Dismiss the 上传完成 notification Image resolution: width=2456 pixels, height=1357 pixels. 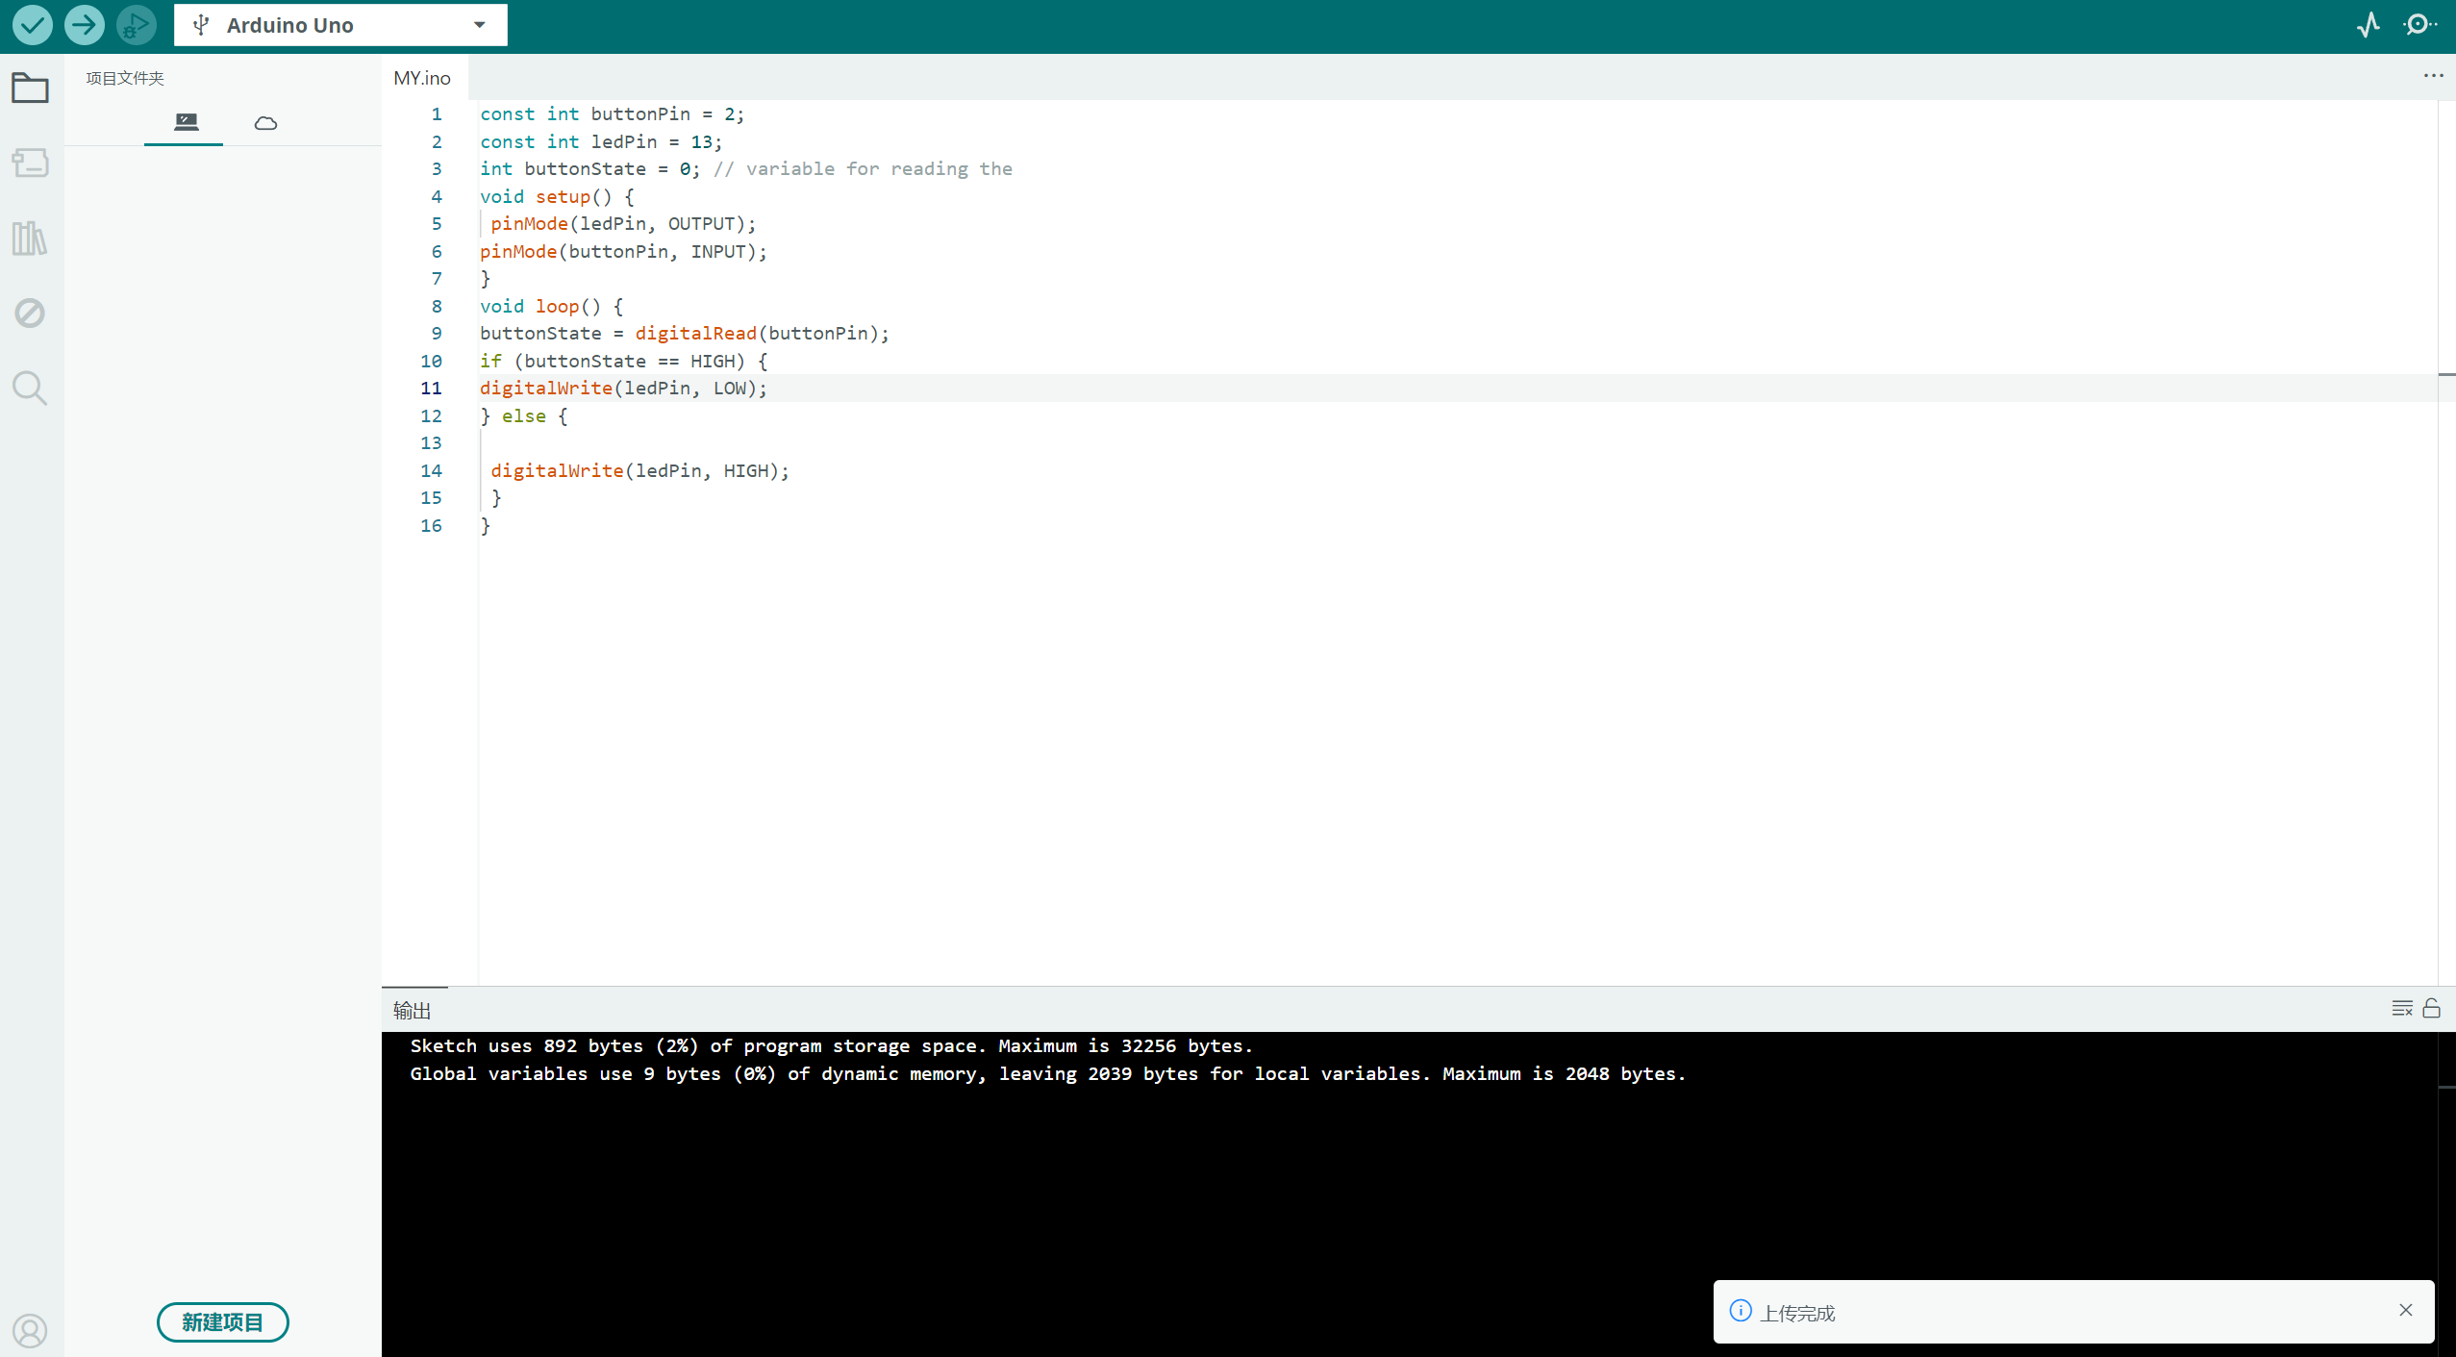pos(2406,1310)
